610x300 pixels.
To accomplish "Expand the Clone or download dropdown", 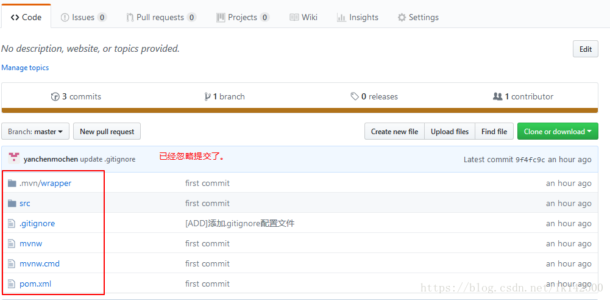I will pyautogui.click(x=558, y=132).
